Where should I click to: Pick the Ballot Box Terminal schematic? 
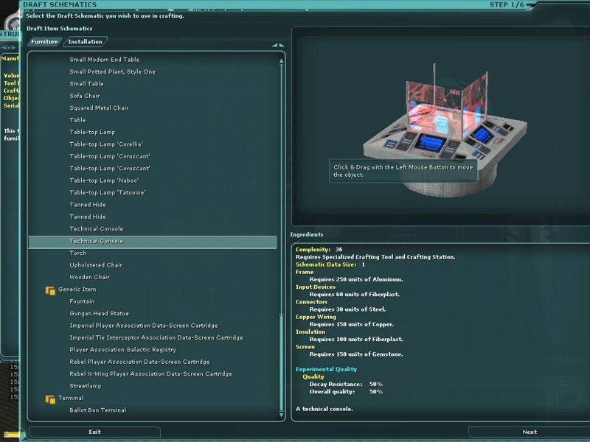coord(97,410)
